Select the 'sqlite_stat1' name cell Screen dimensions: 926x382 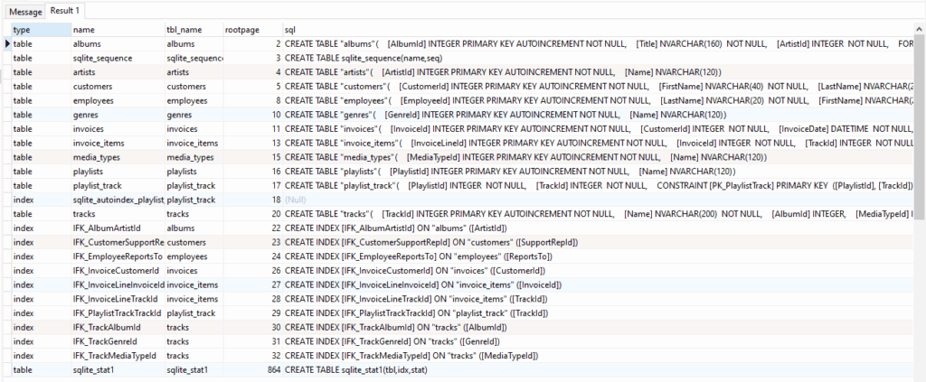(x=118, y=369)
